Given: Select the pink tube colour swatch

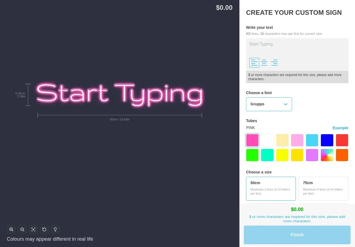Looking at the screenshot, I should click(252, 140).
